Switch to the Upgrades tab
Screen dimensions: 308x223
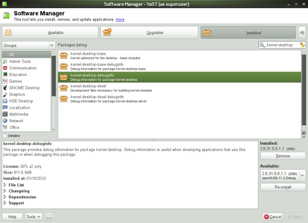coord(149,33)
